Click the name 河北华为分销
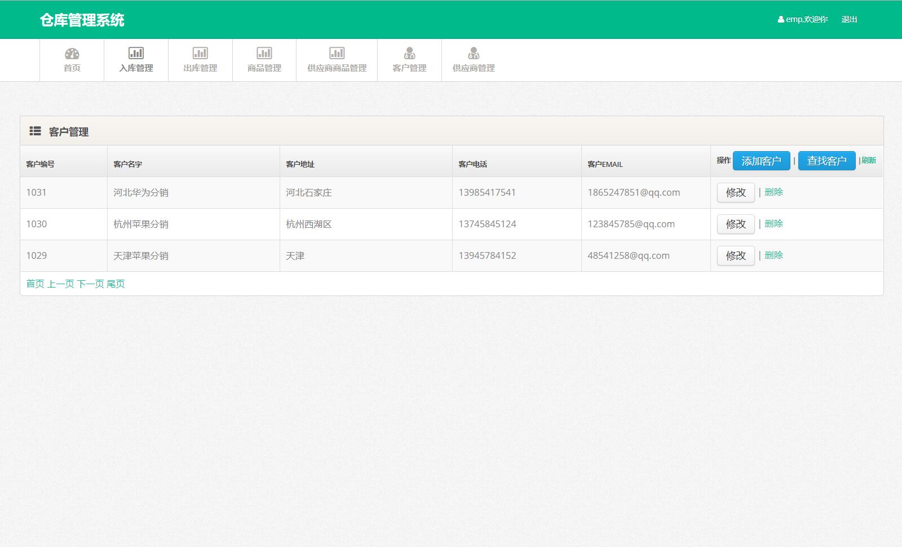Viewport: 902px width, 547px height. [x=141, y=192]
